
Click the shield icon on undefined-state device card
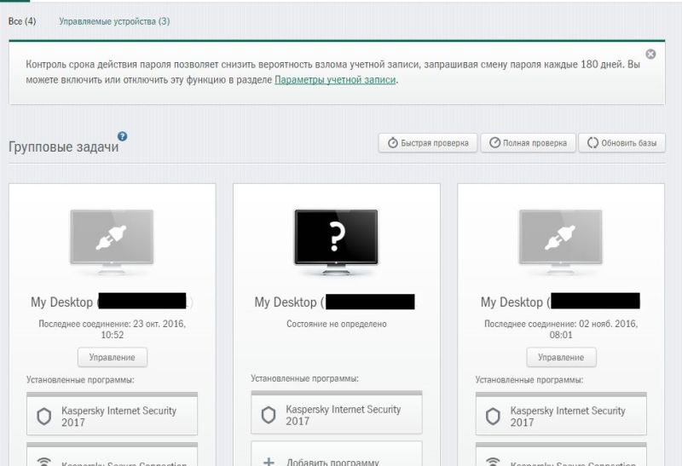pos(269,415)
